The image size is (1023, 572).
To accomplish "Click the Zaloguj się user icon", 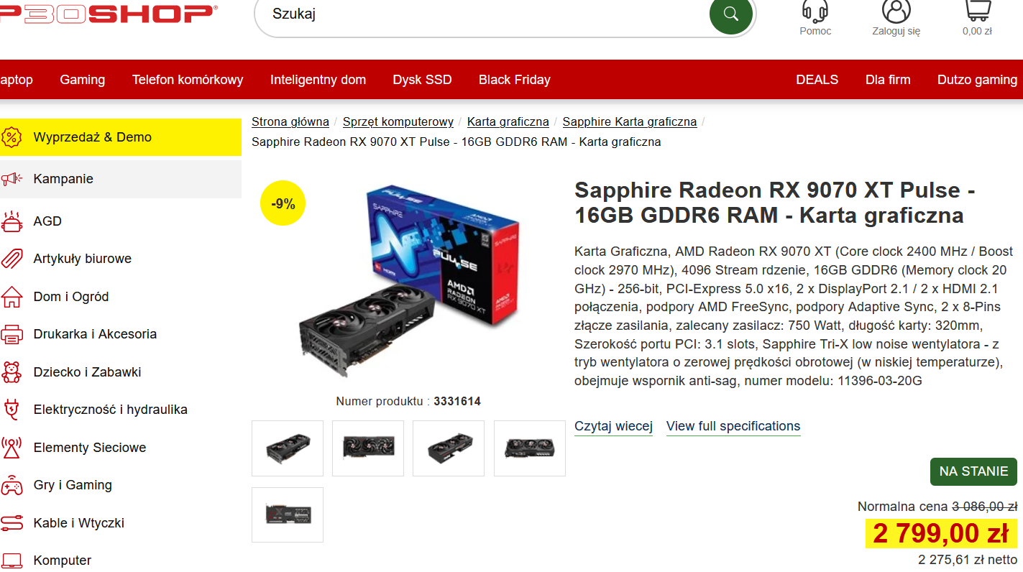I will coord(896,9).
